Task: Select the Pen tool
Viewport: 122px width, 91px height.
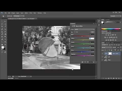Action: pos(2,39)
